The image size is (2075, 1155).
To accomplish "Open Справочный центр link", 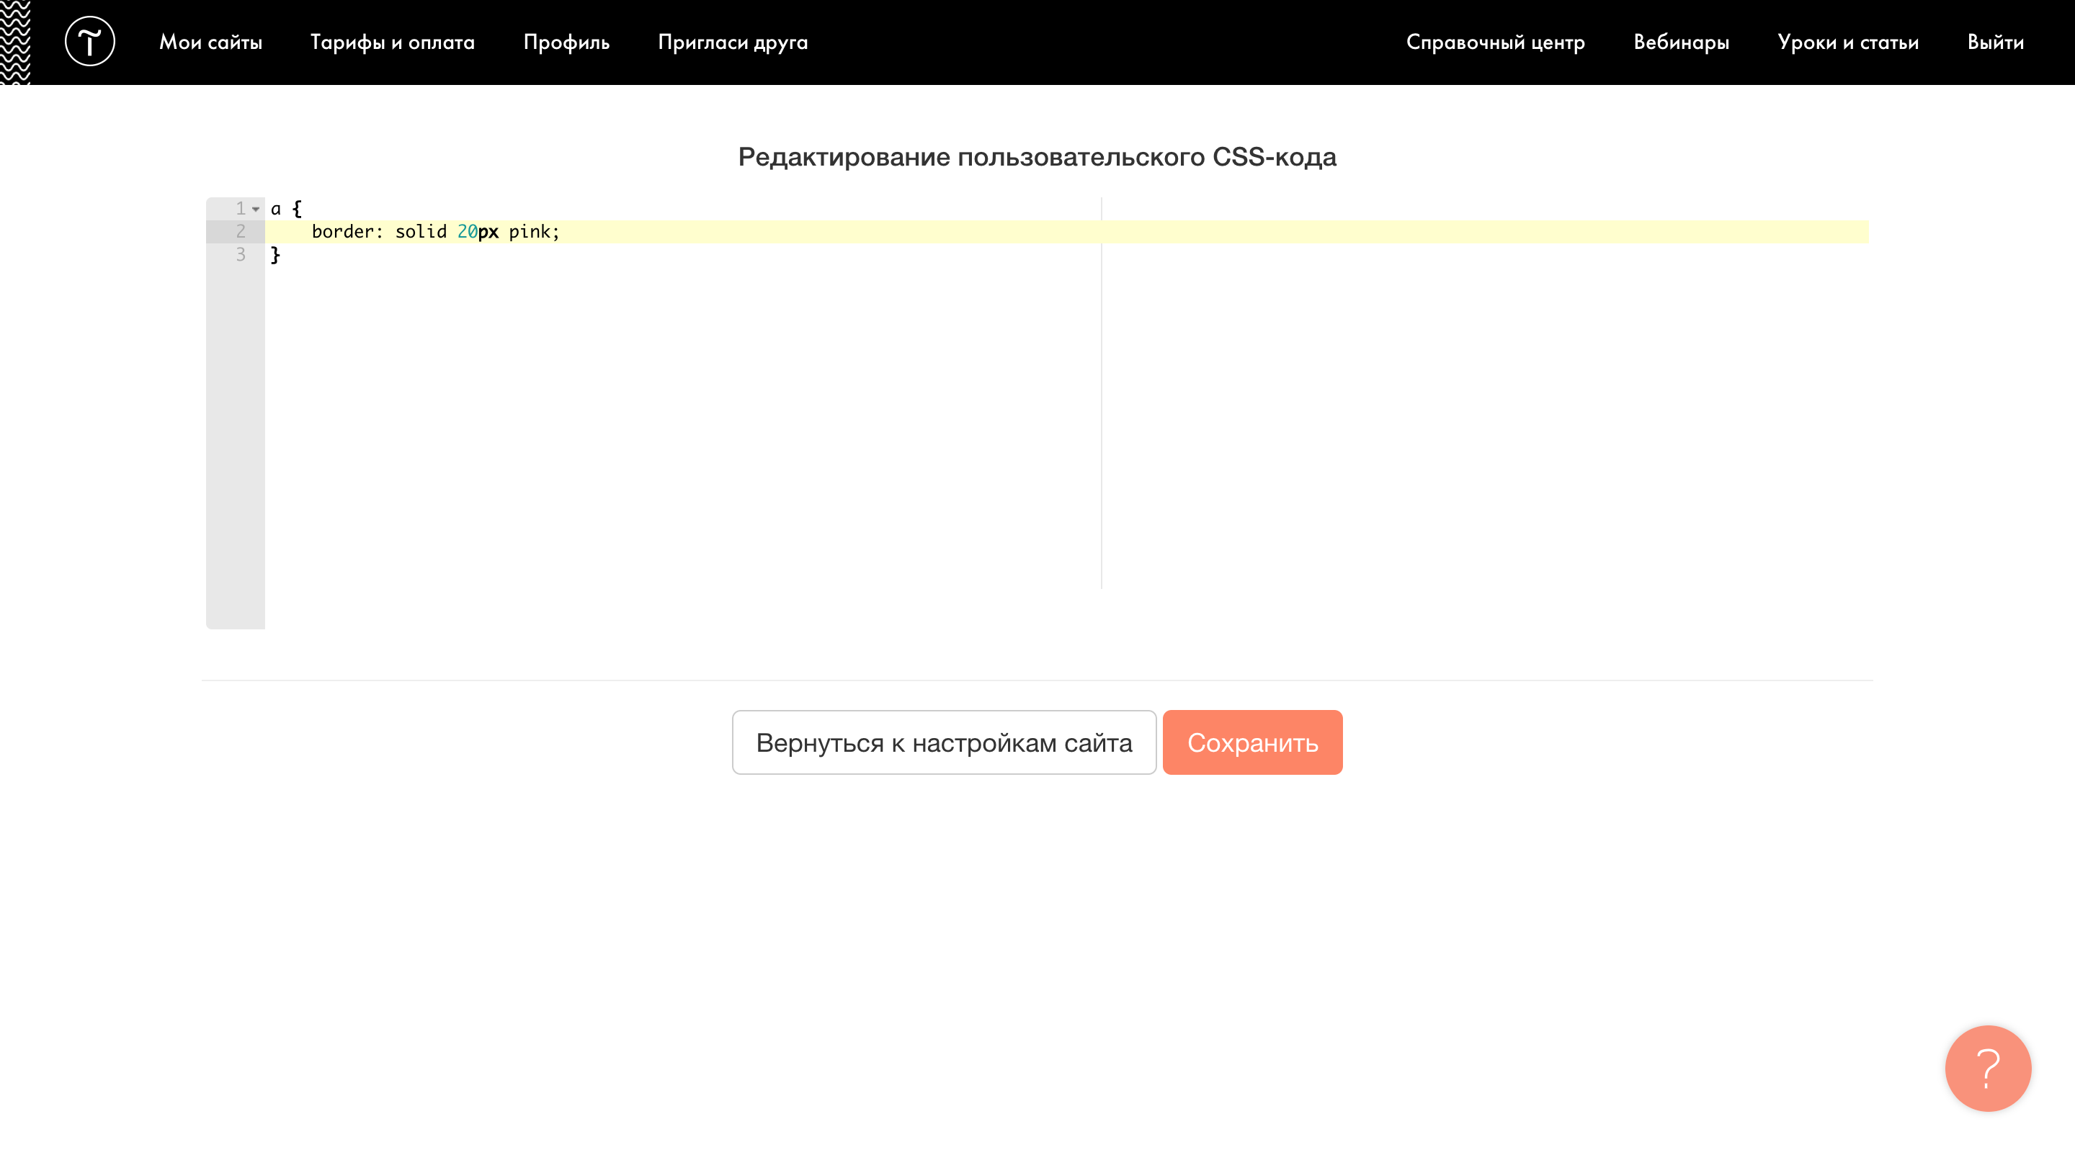I will click(x=1495, y=42).
